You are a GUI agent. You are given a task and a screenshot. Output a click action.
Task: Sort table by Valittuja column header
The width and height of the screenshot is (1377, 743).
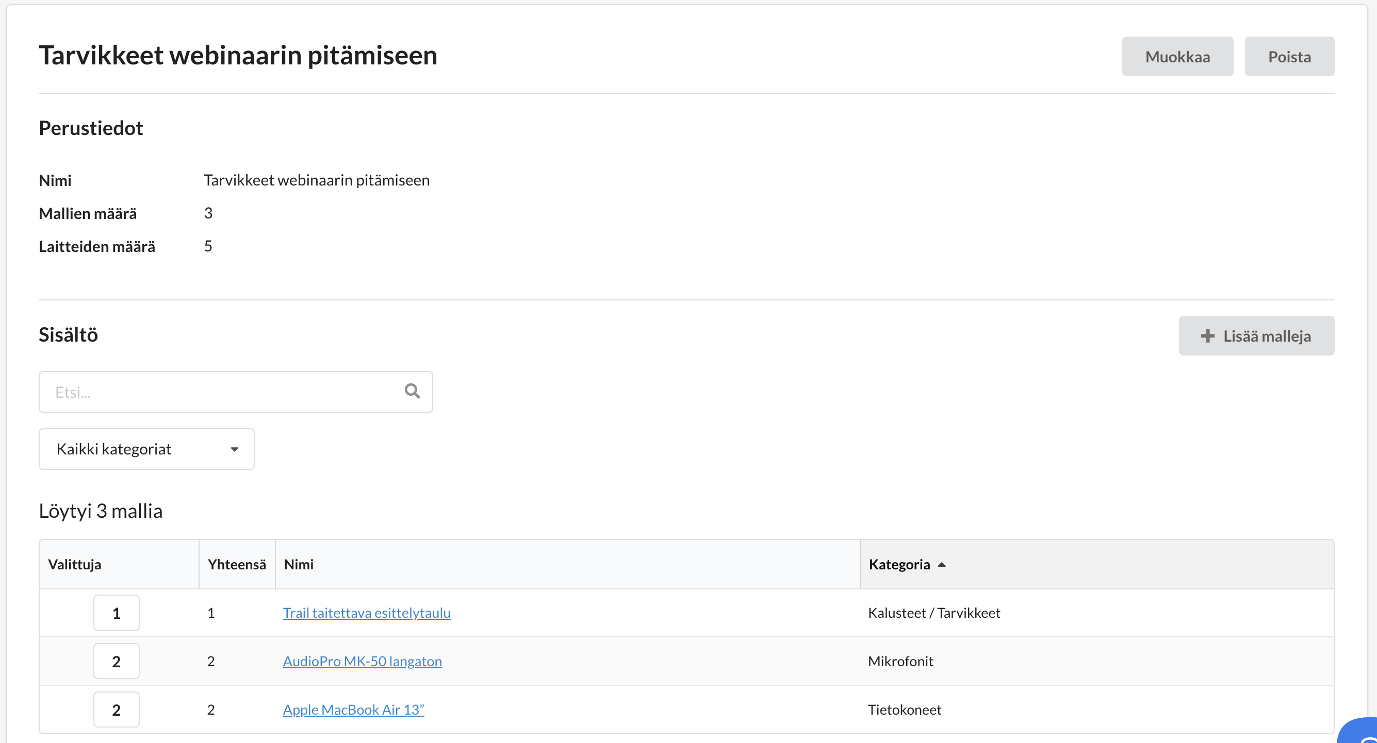74,564
